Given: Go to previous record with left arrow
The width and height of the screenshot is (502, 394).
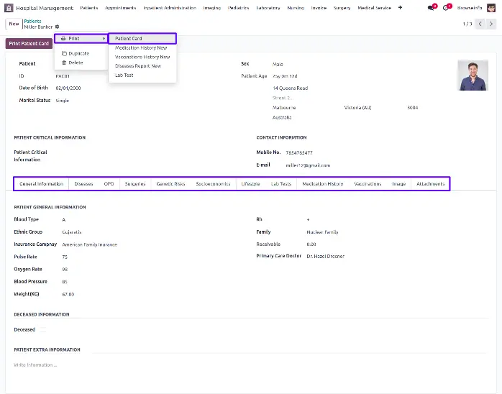Looking at the screenshot, I should pyautogui.click(x=481, y=24).
